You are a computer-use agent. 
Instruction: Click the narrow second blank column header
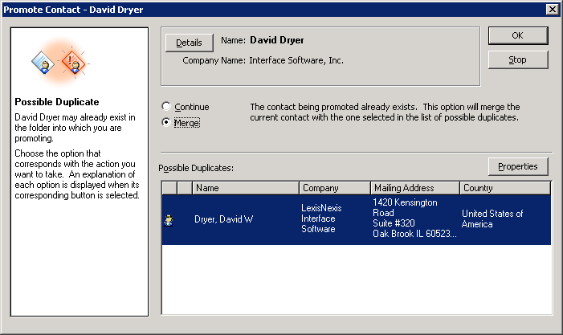[184, 188]
